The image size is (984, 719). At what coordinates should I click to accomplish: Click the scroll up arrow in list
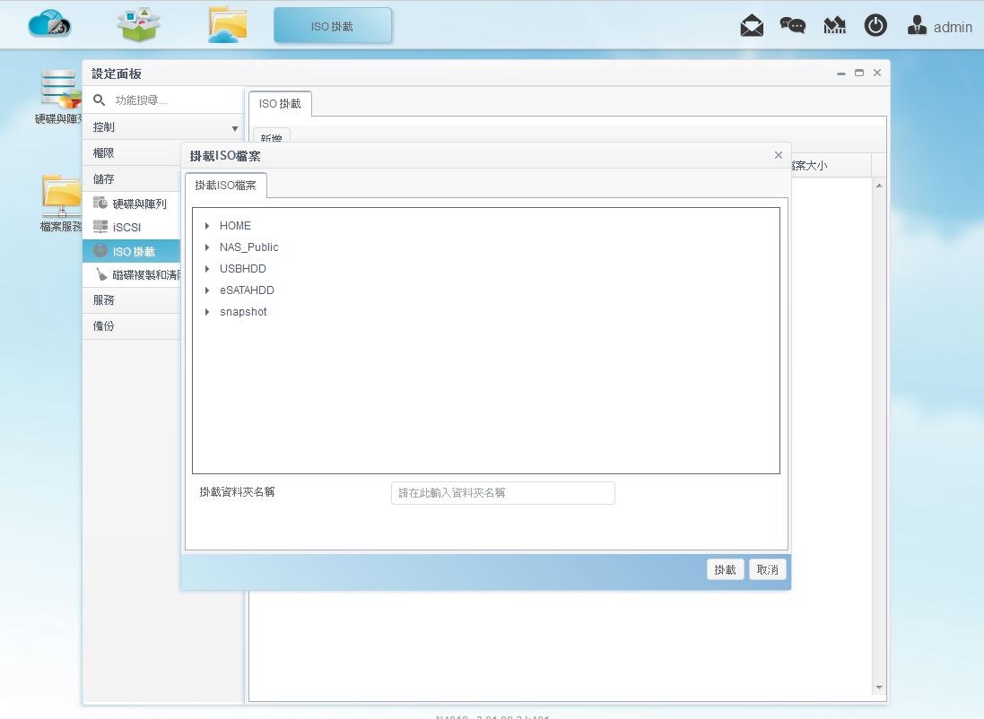point(879,186)
